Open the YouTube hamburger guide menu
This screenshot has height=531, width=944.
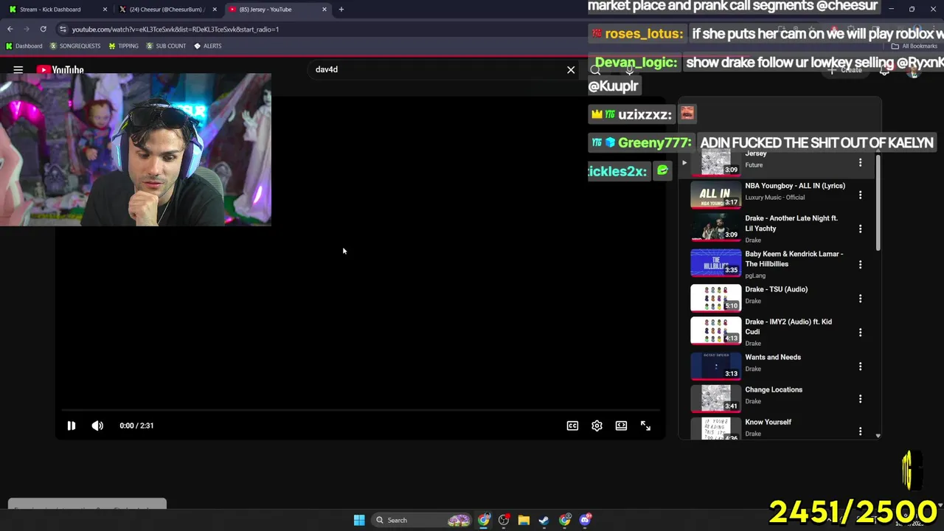pos(18,70)
